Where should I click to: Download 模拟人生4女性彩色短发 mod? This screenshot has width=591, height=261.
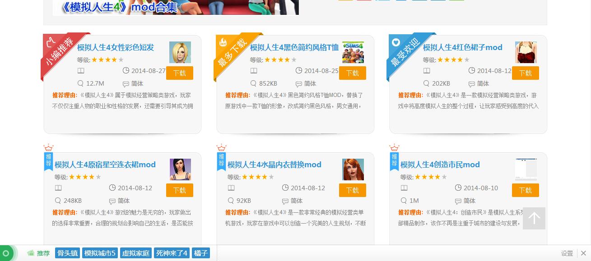coord(180,73)
